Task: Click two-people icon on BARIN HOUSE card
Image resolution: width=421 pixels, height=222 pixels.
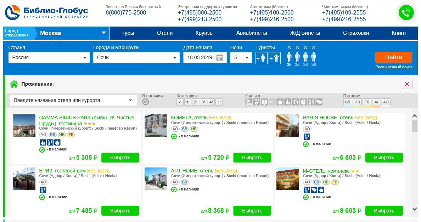Action: (307, 137)
